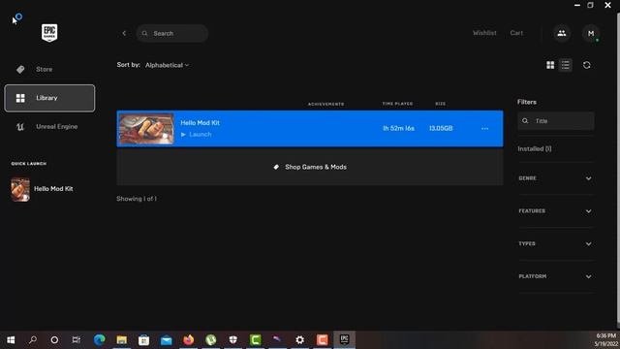620x349 pixels.
Task: Go back with the back arrow
Action: [x=124, y=33]
